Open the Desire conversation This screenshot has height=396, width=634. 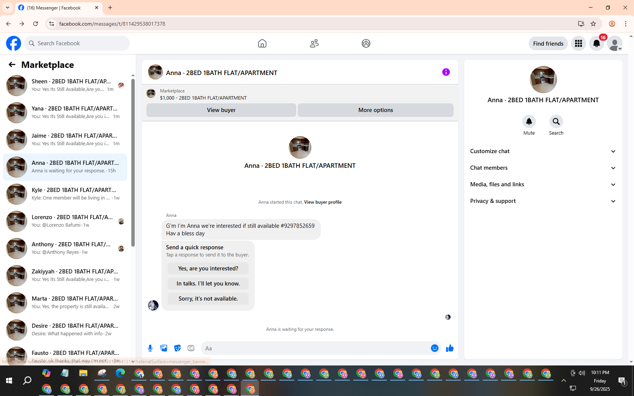coord(65,330)
